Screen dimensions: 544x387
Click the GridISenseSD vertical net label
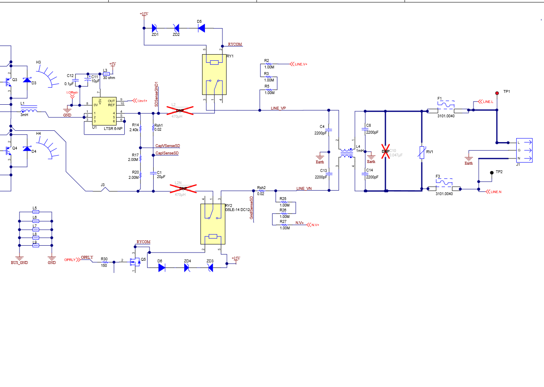(251, 208)
